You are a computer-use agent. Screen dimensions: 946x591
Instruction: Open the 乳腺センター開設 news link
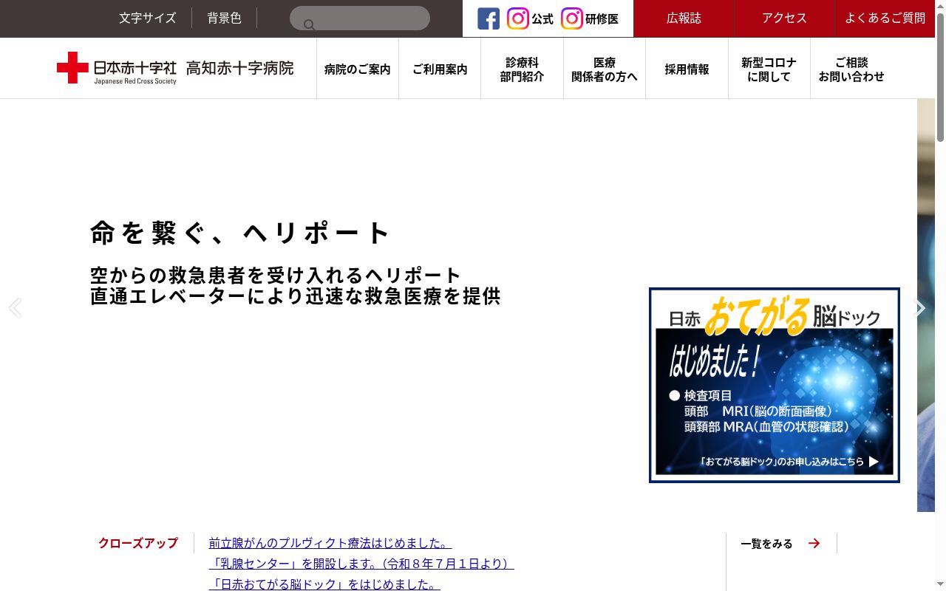361,564
